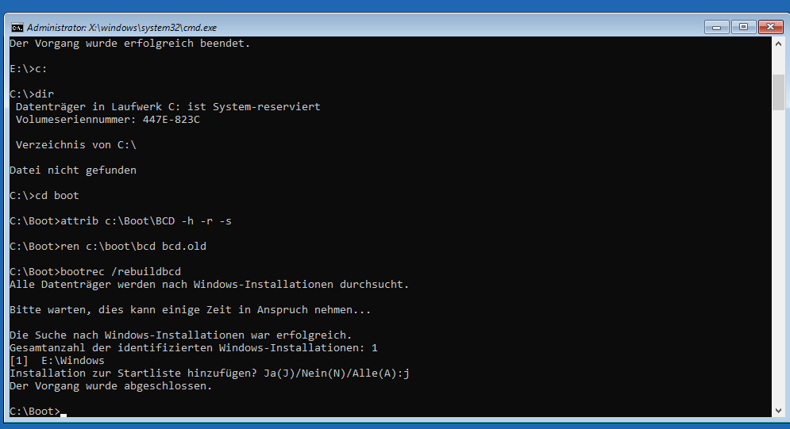Click the scrollbar down arrow
Image resolution: width=790 pixels, height=429 pixels.
point(778,411)
